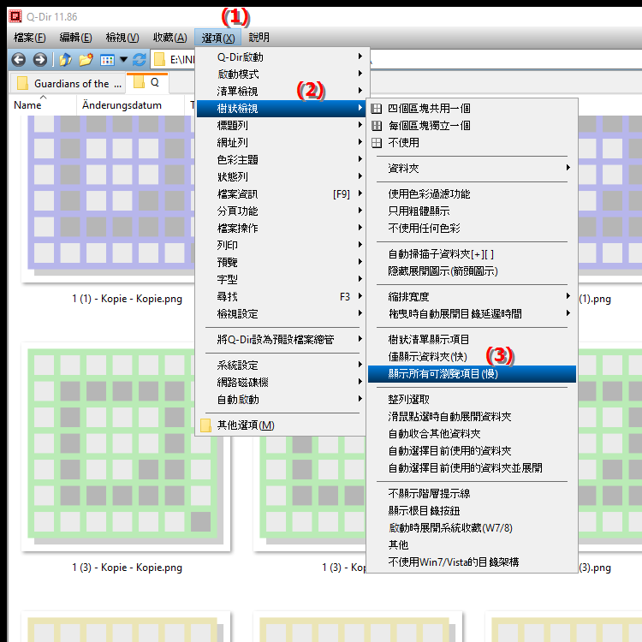Expand 拖曳時自動展開目錄延遲時間 submenu
Screen dimensions: 642x642
[x=472, y=314]
